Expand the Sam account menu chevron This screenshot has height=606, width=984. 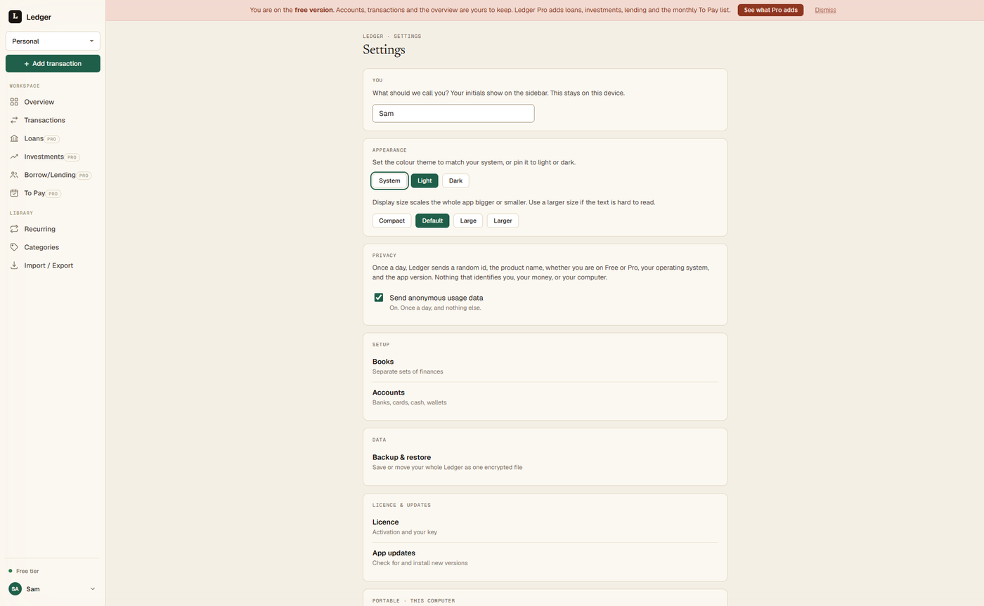(93, 589)
